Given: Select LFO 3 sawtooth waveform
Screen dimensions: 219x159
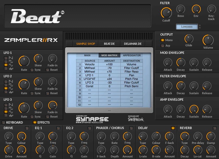Looking at the screenshot, I should [x=6, y=105].
